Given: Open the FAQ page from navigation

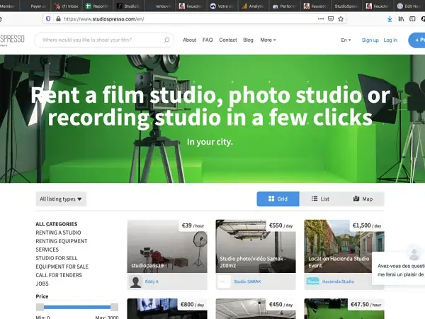Looking at the screenshot, I should coord(208,40).
